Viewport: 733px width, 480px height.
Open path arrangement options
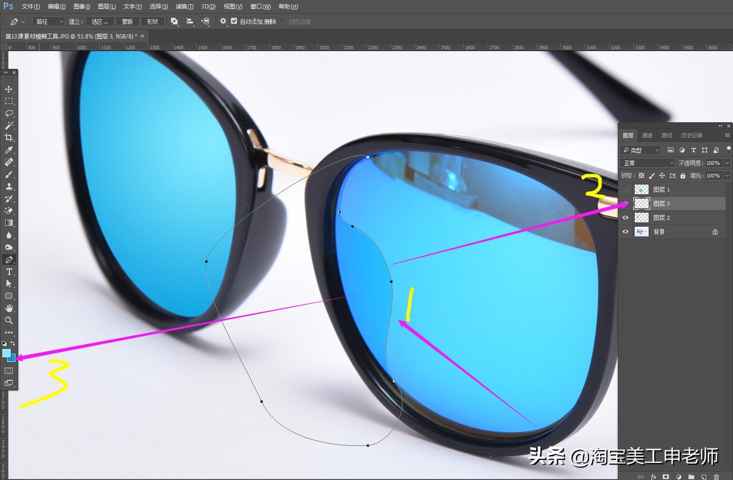(206, 22)
